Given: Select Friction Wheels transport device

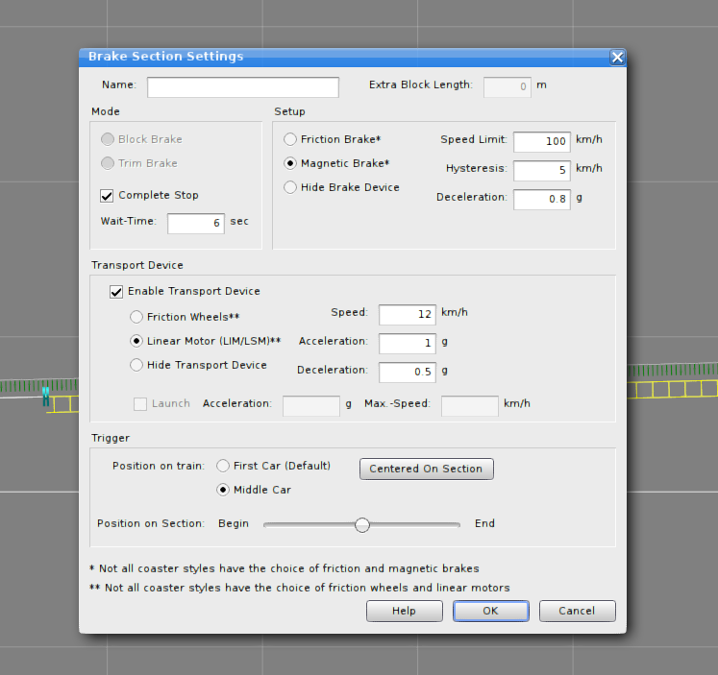Looking at the screenshot, I should pos(136,317).
